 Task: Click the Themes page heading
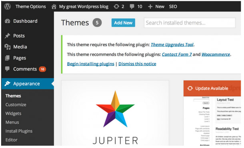tap(75, 23)
